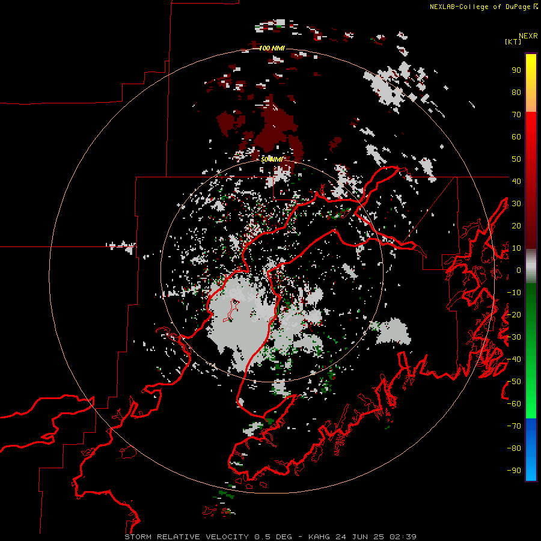The image size is (541, 541).
Task: Click the 20 knot scale value
Action: (516, 225)
